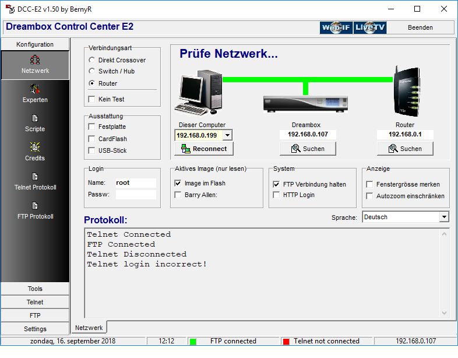The image size is (458, 358).
Task: Click the login Name field
Action: [136, 183]
